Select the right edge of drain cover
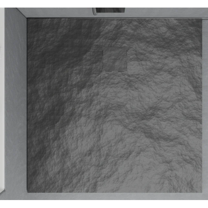208x208 pixels. (x=127, y=59)
